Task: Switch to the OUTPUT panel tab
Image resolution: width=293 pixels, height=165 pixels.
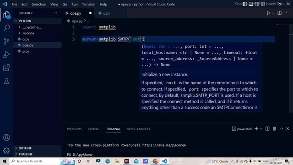Action: click(x=94, y=129)
